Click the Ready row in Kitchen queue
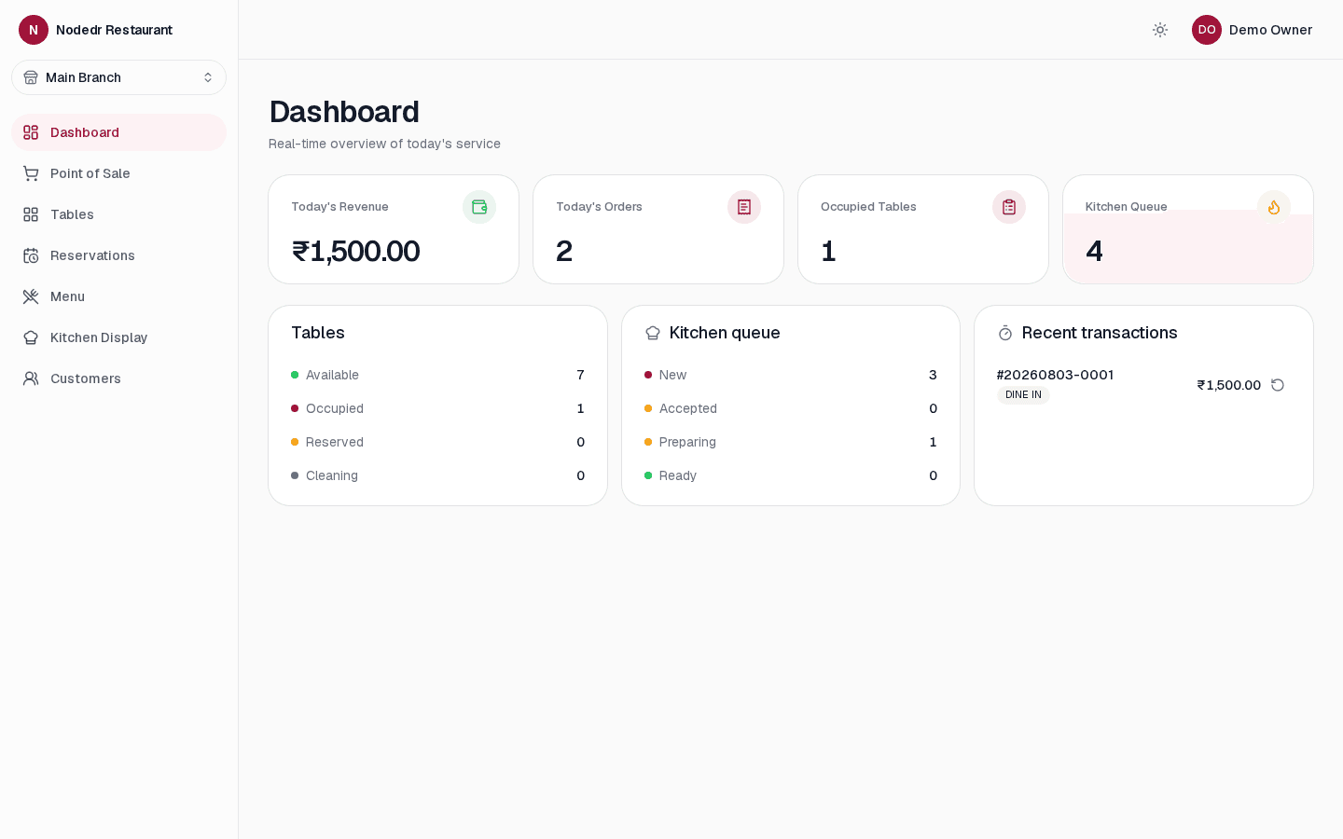1343x839 pixels. tap(791, 475)
